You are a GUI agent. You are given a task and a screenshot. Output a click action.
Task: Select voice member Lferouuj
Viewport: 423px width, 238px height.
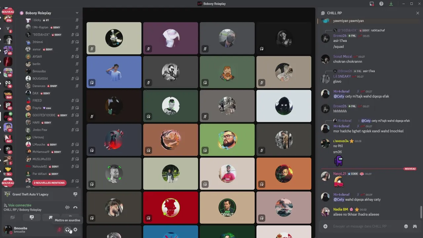38,137
